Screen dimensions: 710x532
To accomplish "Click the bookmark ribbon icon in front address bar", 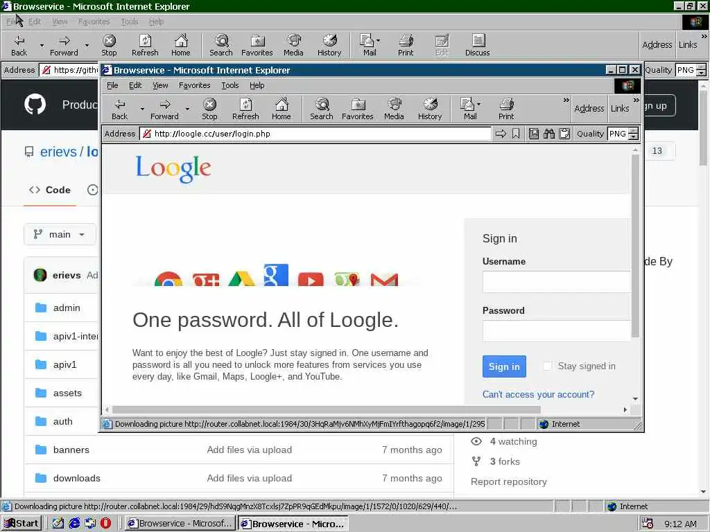I will [516, 134].
